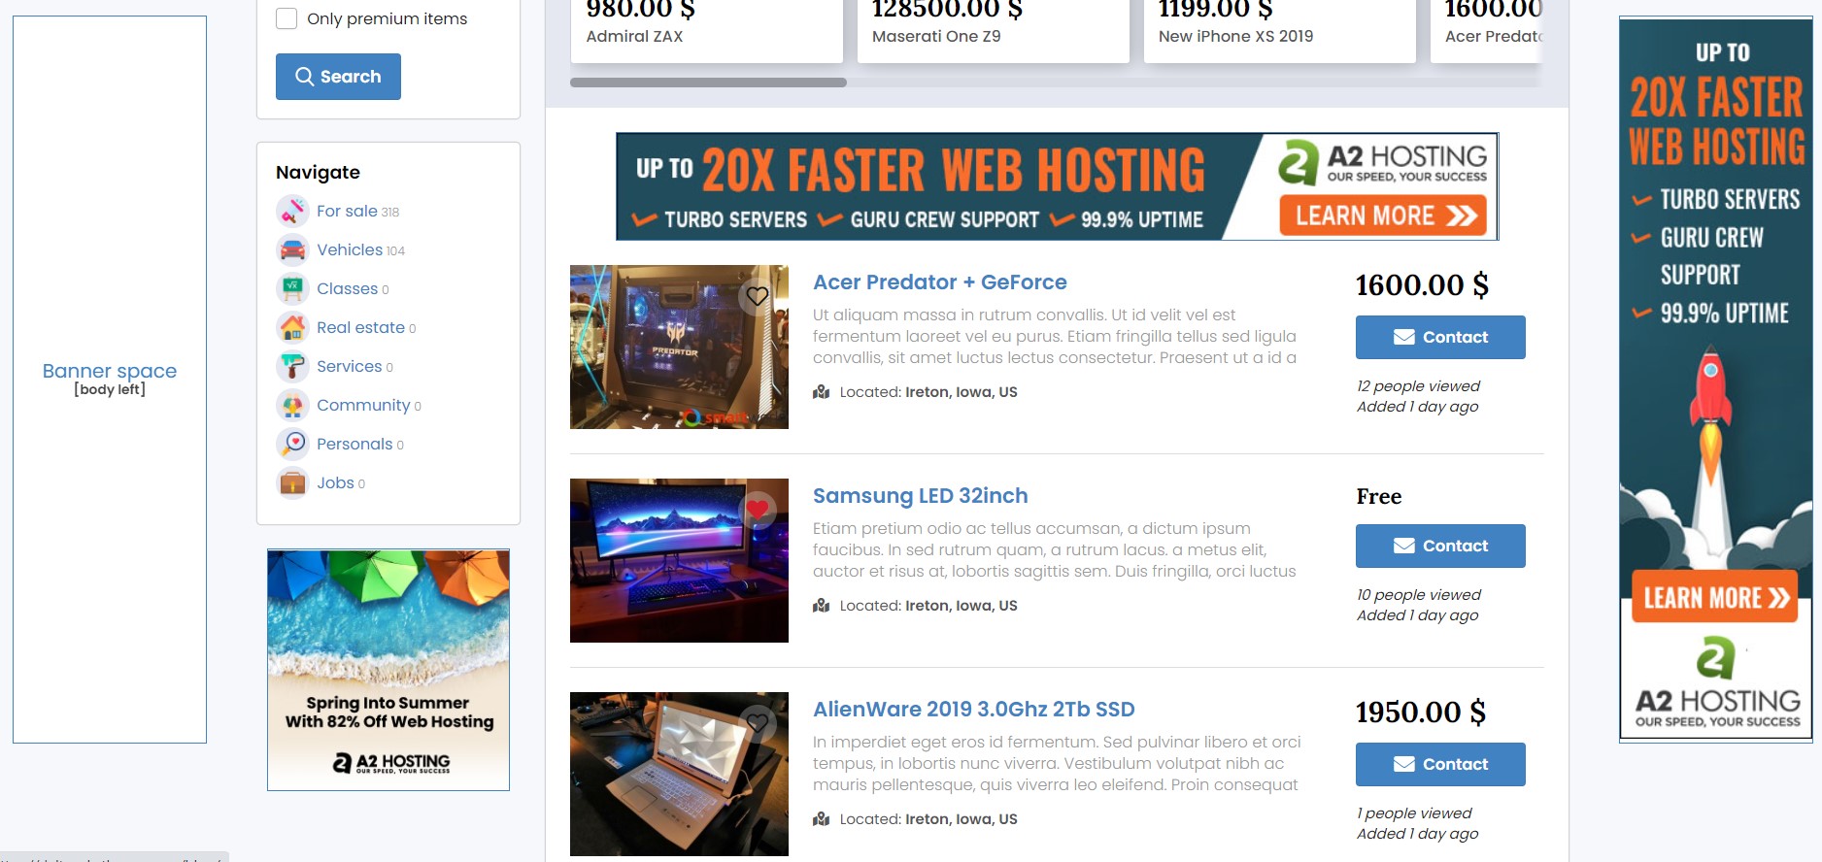
Task: Click the Services paint roller icon
Action: [292, 366]
